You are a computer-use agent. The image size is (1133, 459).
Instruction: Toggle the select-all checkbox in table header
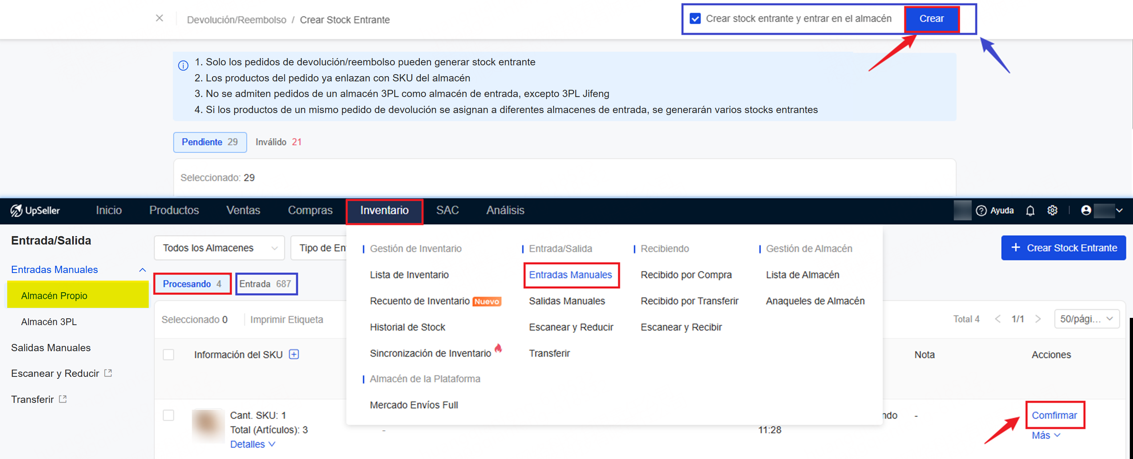pos(168,354)
